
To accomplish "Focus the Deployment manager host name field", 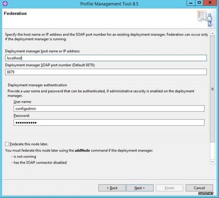I will pos(106,58).
